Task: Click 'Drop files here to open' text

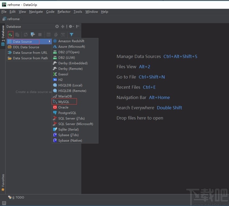Action: [x=140, y=118]
